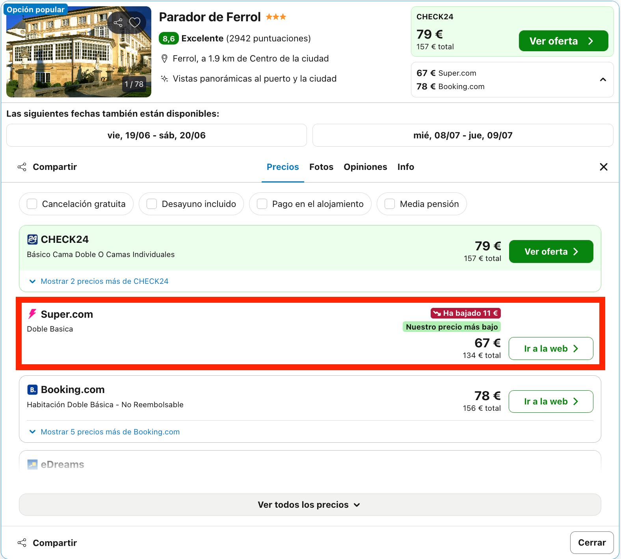Save hotel with heart favorite icon
This screenshot has width=621, height=559.
point(135,22)
